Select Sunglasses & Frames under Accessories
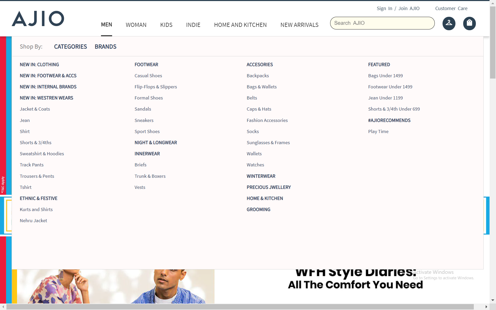Image resolution: width=496 pixels, height=310 pixels. coord(268,142)
